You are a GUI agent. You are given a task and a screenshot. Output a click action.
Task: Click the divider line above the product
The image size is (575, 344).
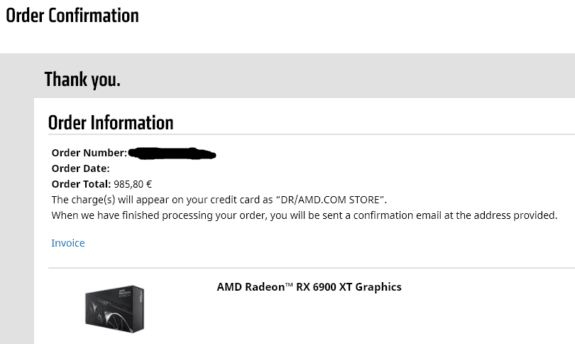(312, 268)
